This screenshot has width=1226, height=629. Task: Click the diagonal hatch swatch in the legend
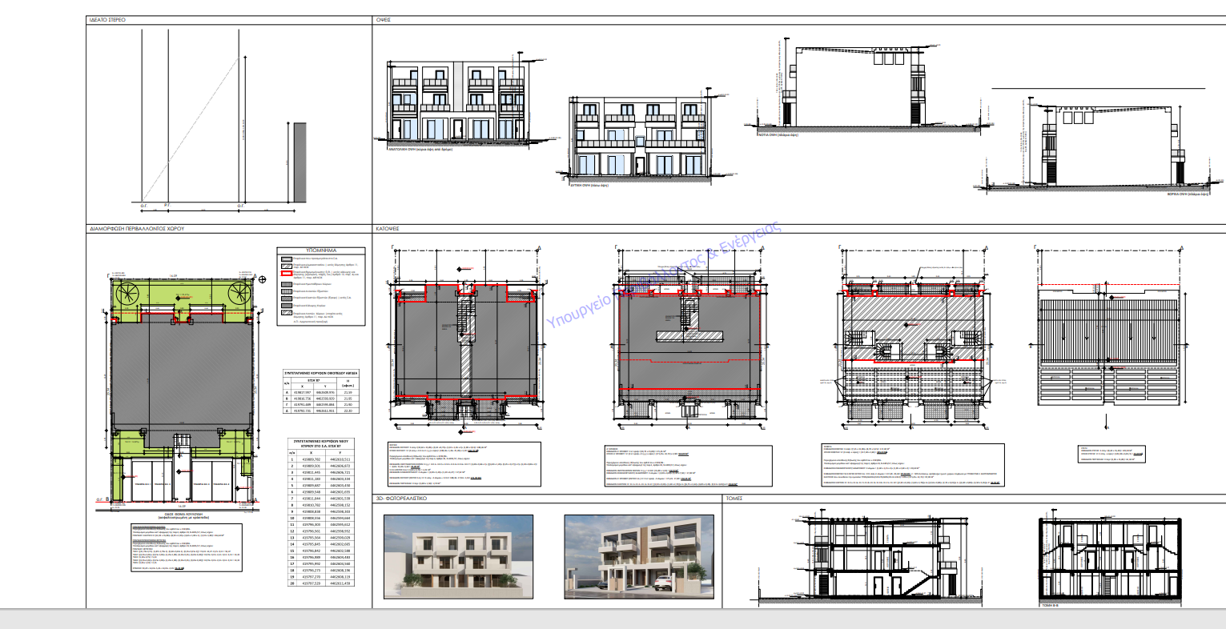click(284, 266)
